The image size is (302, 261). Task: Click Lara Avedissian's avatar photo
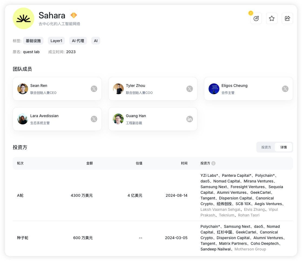(23, 119)
